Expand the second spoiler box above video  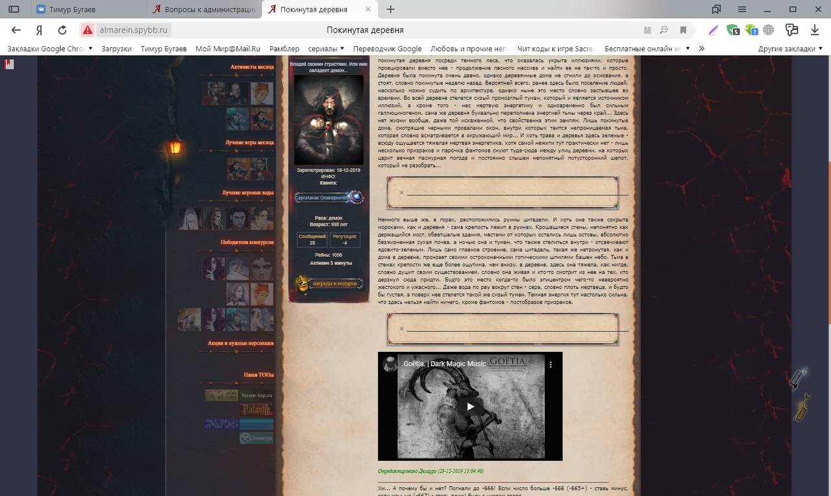pos(402,329)
